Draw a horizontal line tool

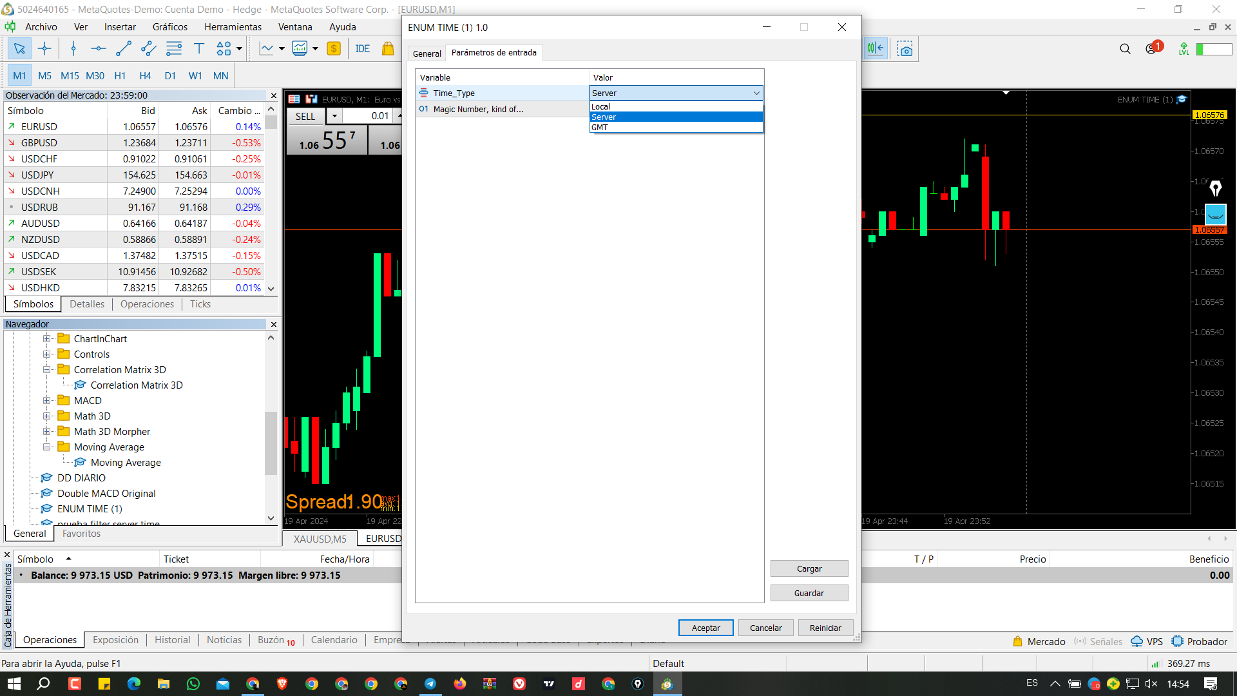tap(98, 49)
